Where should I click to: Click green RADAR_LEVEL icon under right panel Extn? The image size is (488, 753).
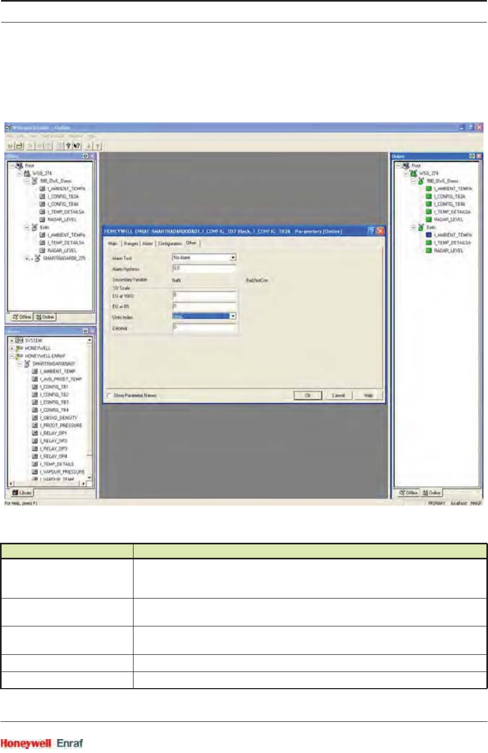tap(428, 250)
